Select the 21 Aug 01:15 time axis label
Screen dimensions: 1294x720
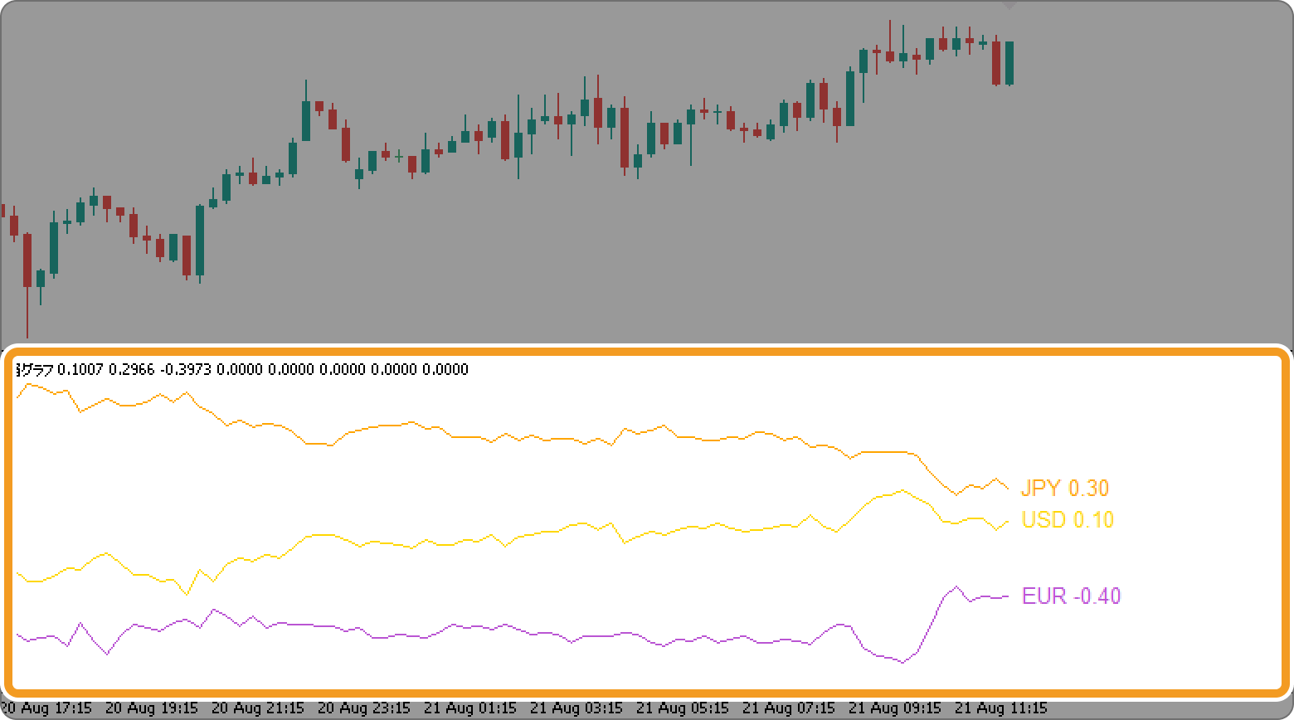point(470,708)
